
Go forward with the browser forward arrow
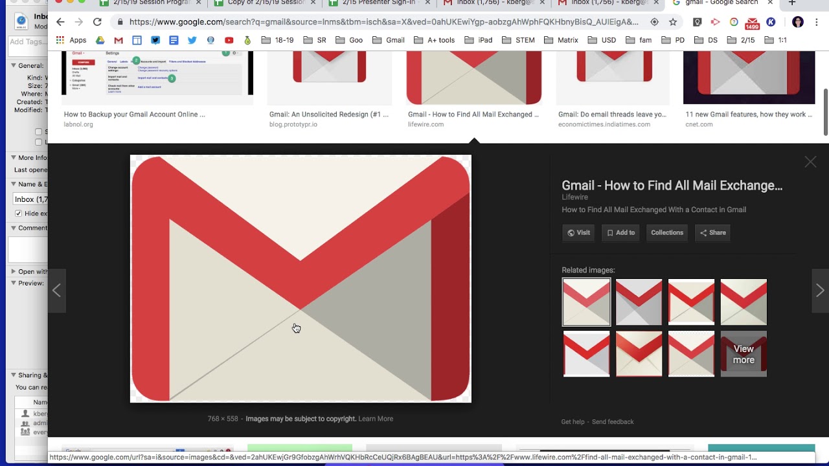(x=78, y=22)
